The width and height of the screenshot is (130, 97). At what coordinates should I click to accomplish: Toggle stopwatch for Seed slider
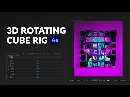pyautogui.click(x=10, y=78)
